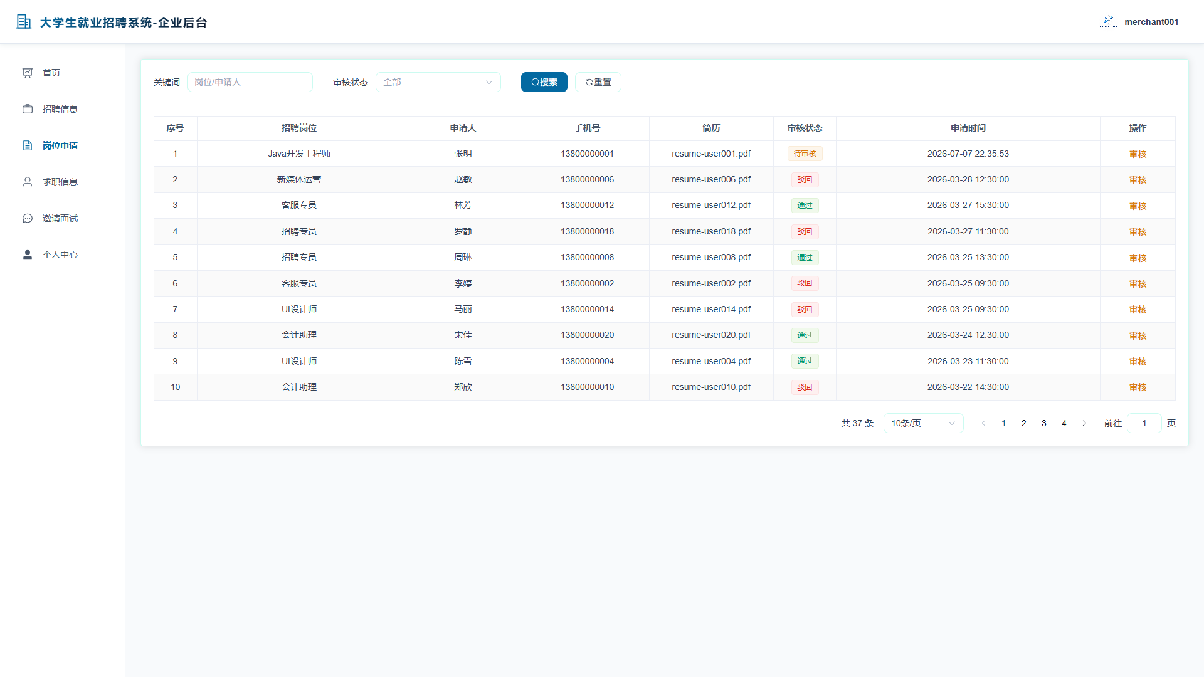
Task: Click the building logo icon in header
Action: (24, 22)
